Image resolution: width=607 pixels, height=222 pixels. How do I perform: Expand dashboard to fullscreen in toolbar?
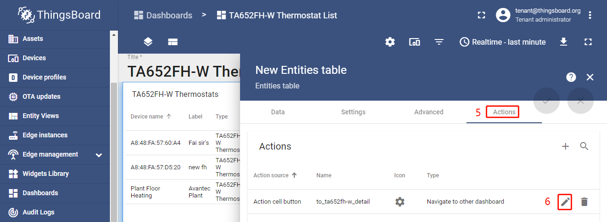(588, 42)
